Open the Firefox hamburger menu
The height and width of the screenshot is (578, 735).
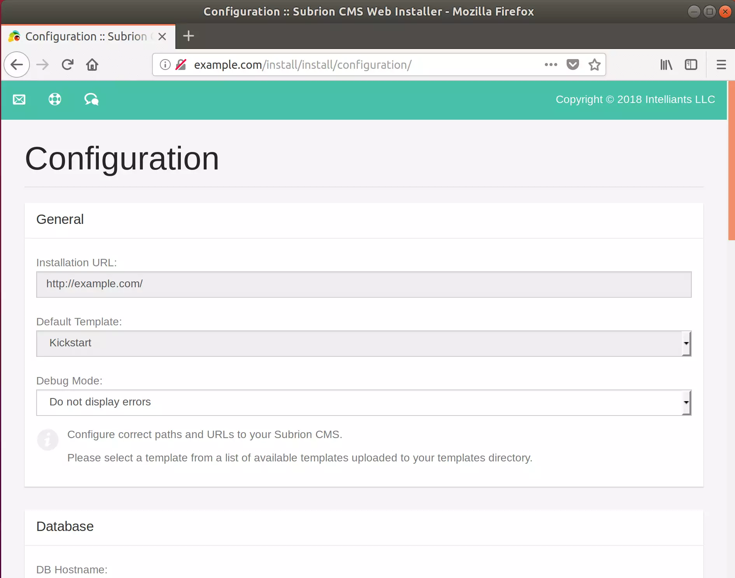[x=721, y=65]
